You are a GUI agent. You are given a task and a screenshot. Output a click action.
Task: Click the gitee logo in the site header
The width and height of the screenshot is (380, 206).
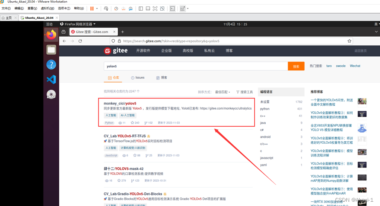coord(116,51)
